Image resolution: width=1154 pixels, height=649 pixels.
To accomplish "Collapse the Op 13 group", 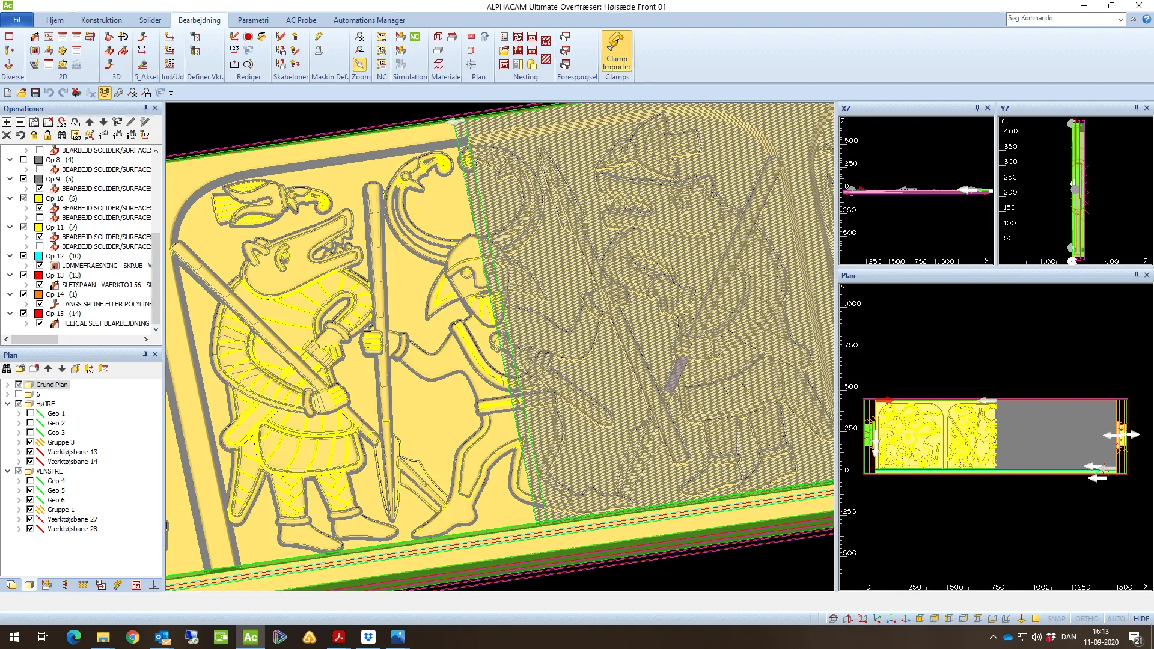I will pos(10,275).
